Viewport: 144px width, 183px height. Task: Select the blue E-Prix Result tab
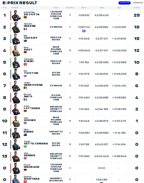click(x=124, y=3)
